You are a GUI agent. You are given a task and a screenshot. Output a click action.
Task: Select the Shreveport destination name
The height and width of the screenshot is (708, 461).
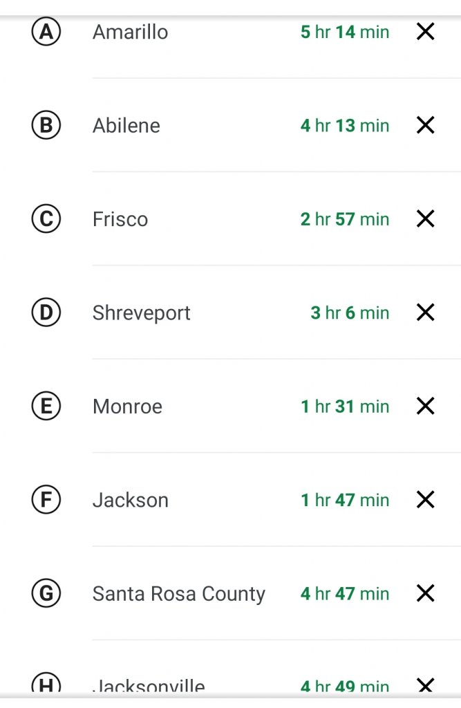pyautogui.click(x=142, y=313)
